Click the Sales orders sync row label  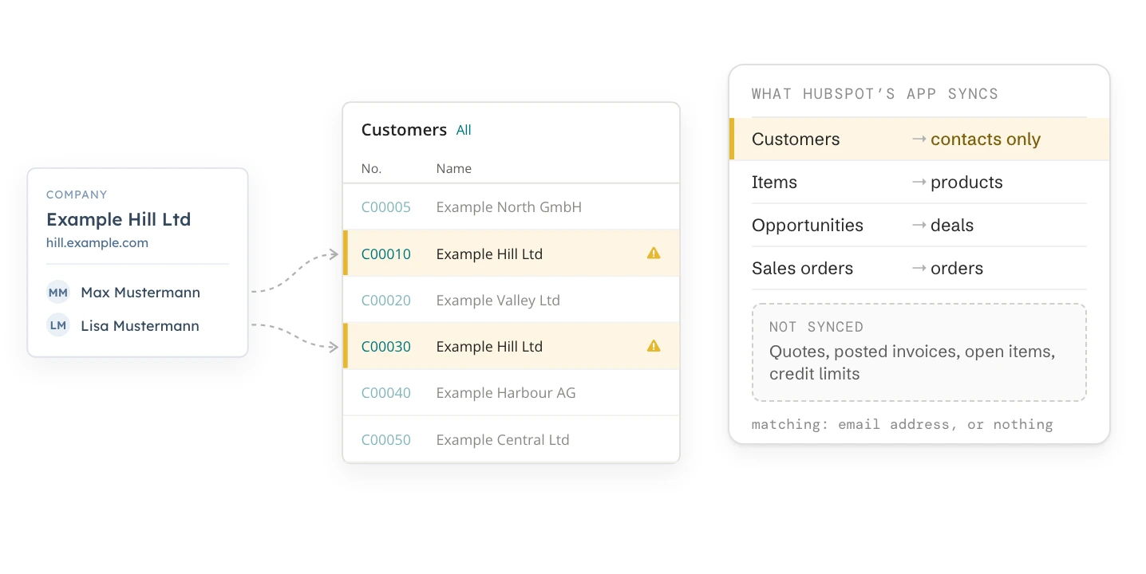pos(802,269)
